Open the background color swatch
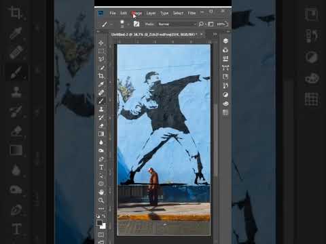 [103, 226]
